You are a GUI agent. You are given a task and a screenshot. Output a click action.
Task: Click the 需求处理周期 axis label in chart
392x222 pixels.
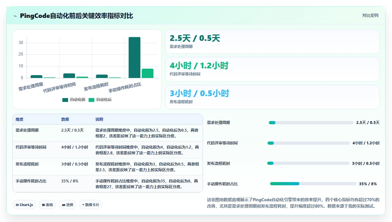point(31,87)
